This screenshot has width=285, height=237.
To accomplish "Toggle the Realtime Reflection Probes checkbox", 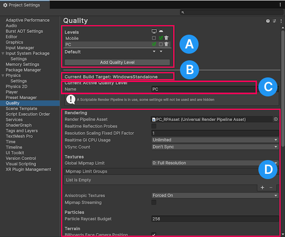I will [x=154, y=126].
